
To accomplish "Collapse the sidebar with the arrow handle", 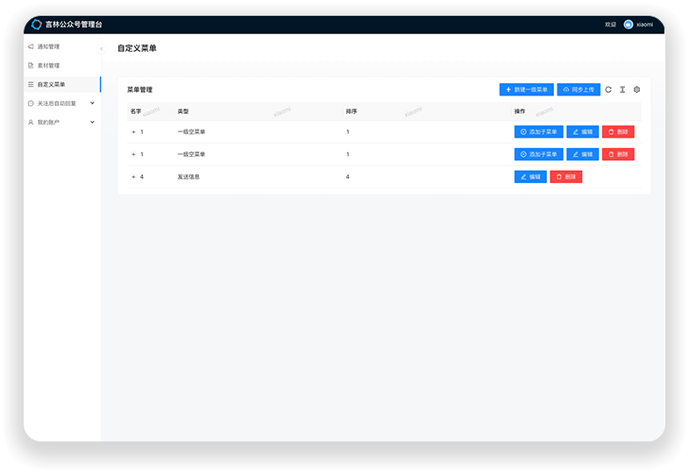I will [x=101, y=49].
